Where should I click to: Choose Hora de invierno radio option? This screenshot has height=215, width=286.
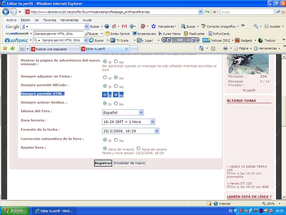[105, 148]
